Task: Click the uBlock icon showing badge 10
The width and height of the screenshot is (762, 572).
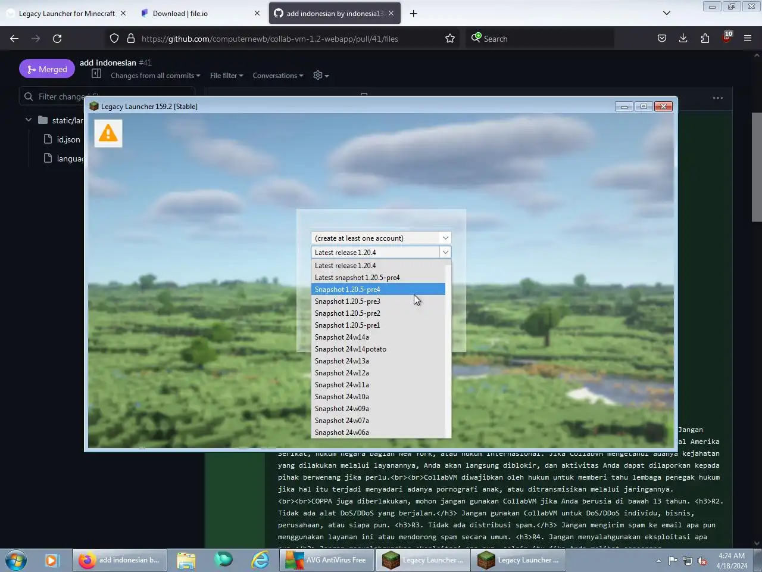Action: coord(726,38)
